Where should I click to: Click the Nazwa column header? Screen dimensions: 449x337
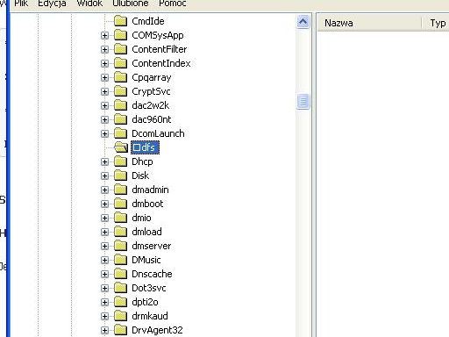(x=370, y=23)
